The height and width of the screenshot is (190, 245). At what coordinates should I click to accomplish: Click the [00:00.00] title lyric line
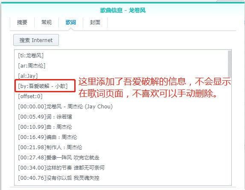pos(65,107)
